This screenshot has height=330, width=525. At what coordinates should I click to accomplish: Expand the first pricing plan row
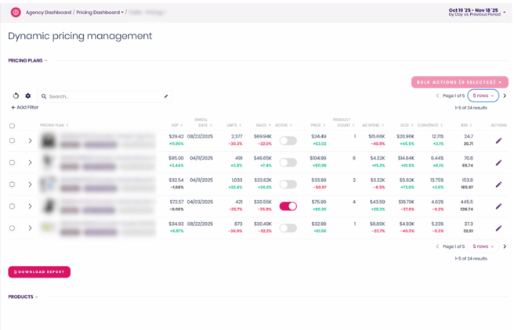pos(30,141)
